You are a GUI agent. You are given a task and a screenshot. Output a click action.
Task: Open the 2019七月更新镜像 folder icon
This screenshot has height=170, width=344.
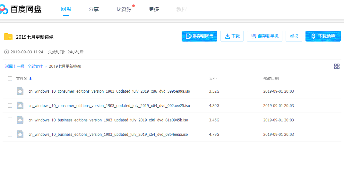[8, 37]
